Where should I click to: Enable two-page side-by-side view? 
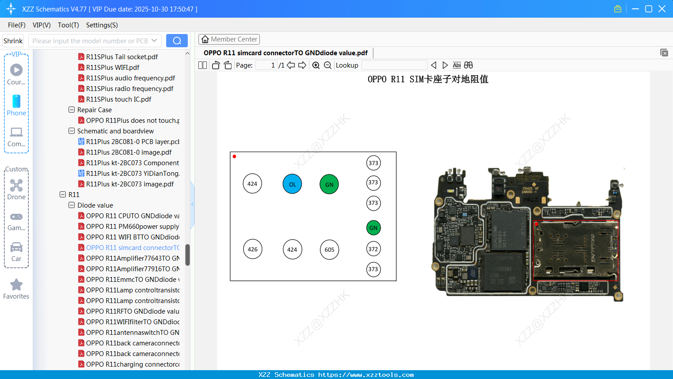202,65
